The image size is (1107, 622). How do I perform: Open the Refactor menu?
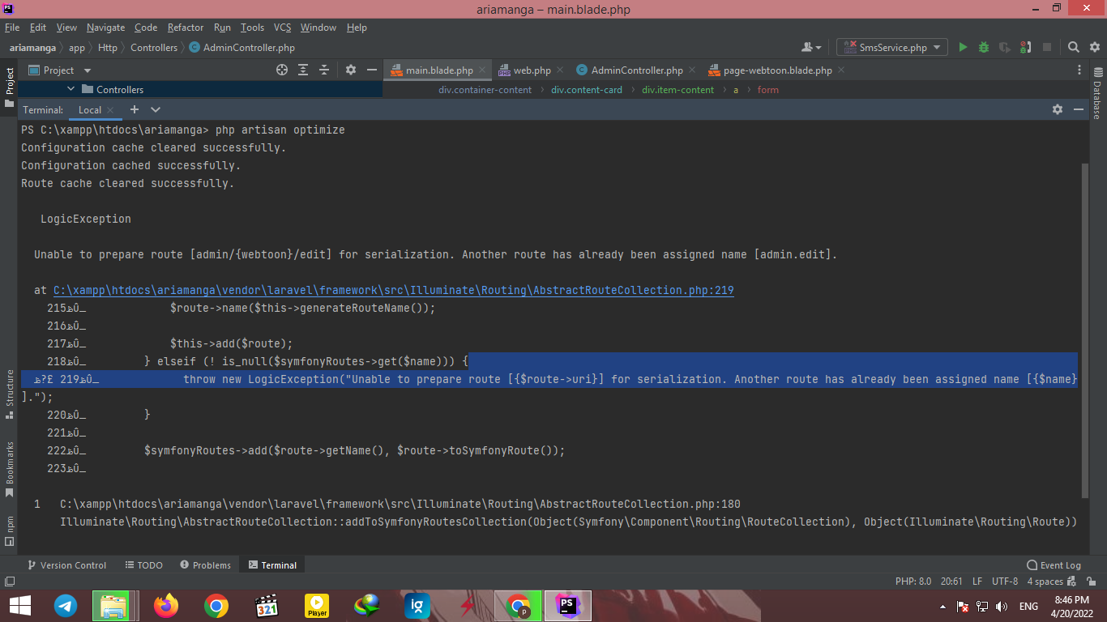pyautogui.click(x=186, y=28)
